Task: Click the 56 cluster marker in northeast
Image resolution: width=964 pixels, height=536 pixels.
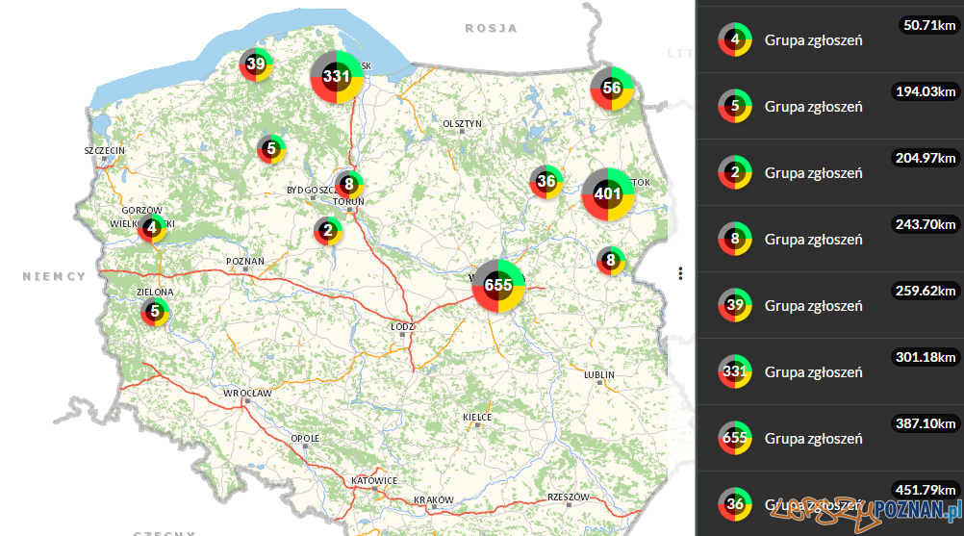Action: (x=612, y=89)
